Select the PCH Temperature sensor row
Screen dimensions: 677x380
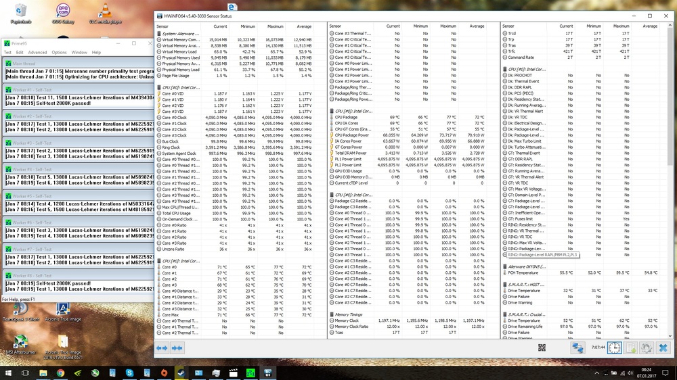523,272
